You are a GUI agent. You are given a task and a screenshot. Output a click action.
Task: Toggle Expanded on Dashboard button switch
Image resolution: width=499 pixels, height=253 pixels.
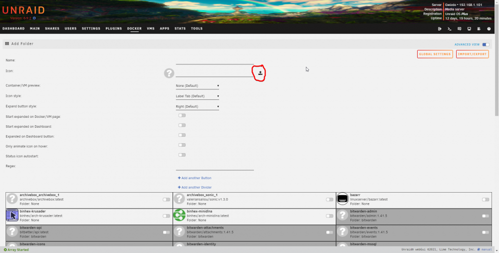click(182, 135)
